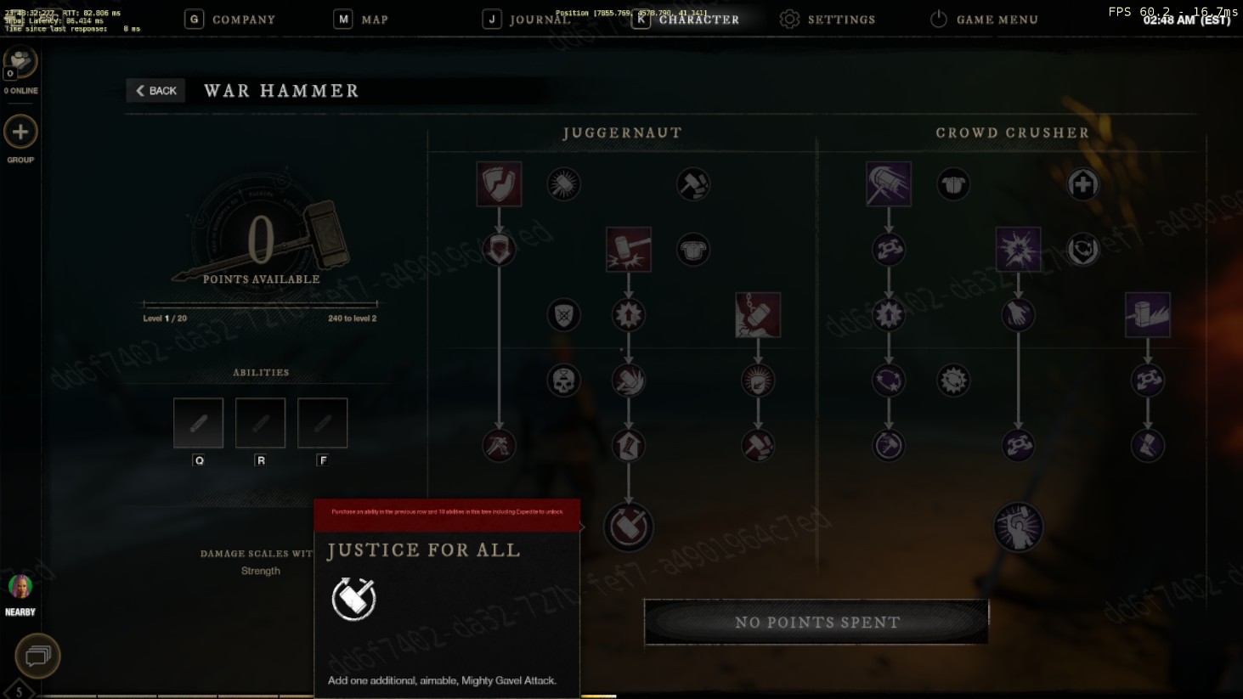Click the Q ability slot
This screenshot has width=1243, height=699.
(x=199, y=423)
